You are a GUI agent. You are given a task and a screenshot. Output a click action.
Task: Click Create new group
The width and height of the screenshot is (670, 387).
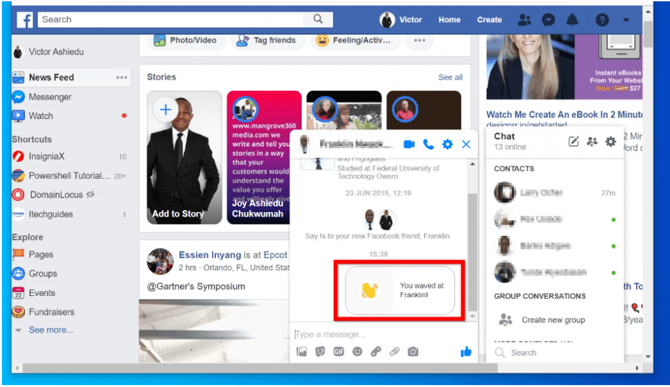(x=553, y=320)
